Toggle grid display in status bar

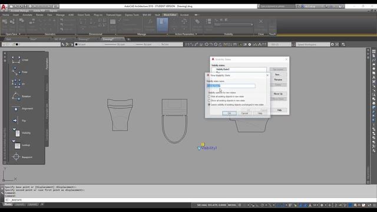pyautogui.click(x=240, y=205)
